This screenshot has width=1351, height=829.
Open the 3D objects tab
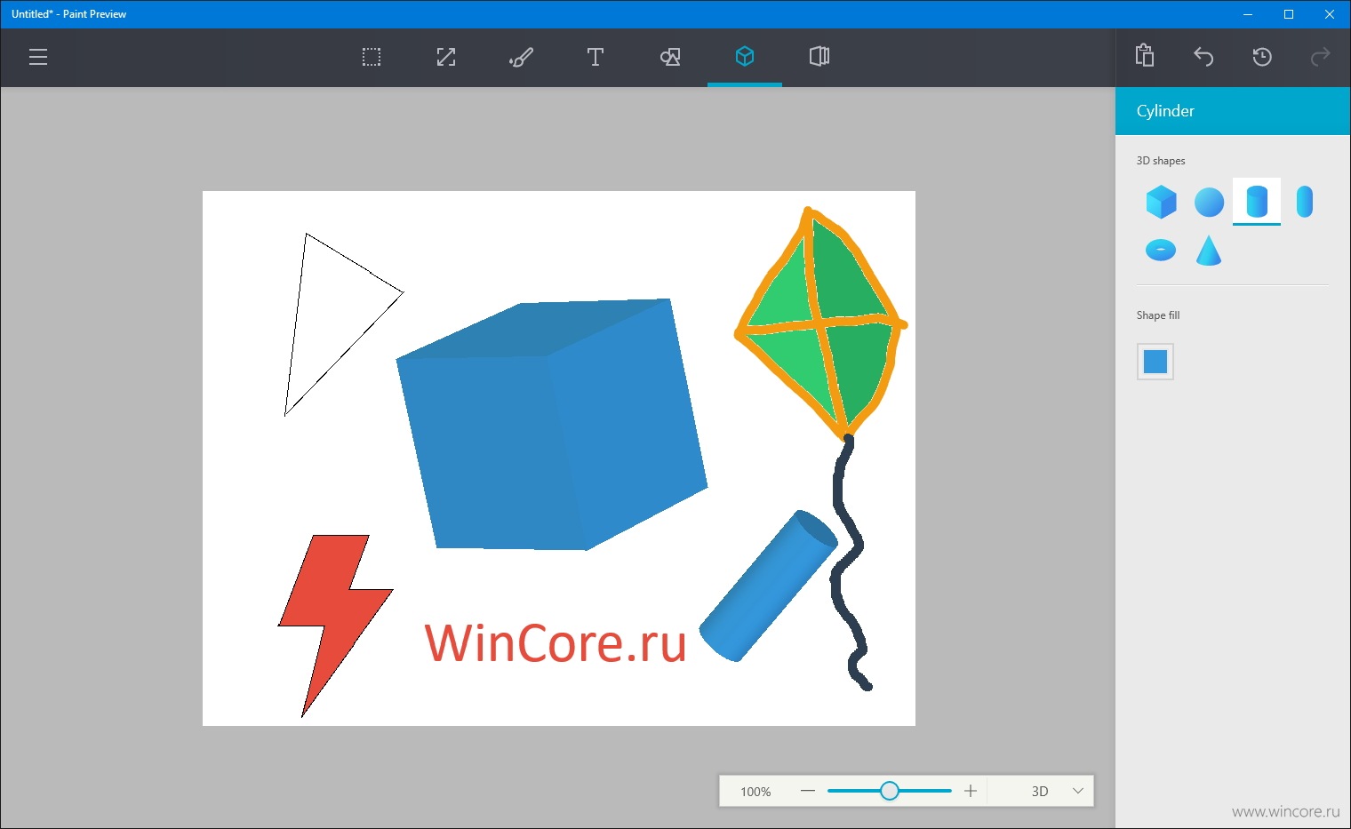click(745, 57)
